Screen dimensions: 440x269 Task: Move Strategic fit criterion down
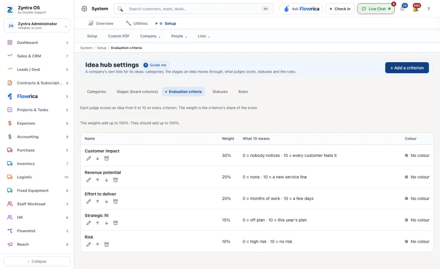[x=106, y=223]
